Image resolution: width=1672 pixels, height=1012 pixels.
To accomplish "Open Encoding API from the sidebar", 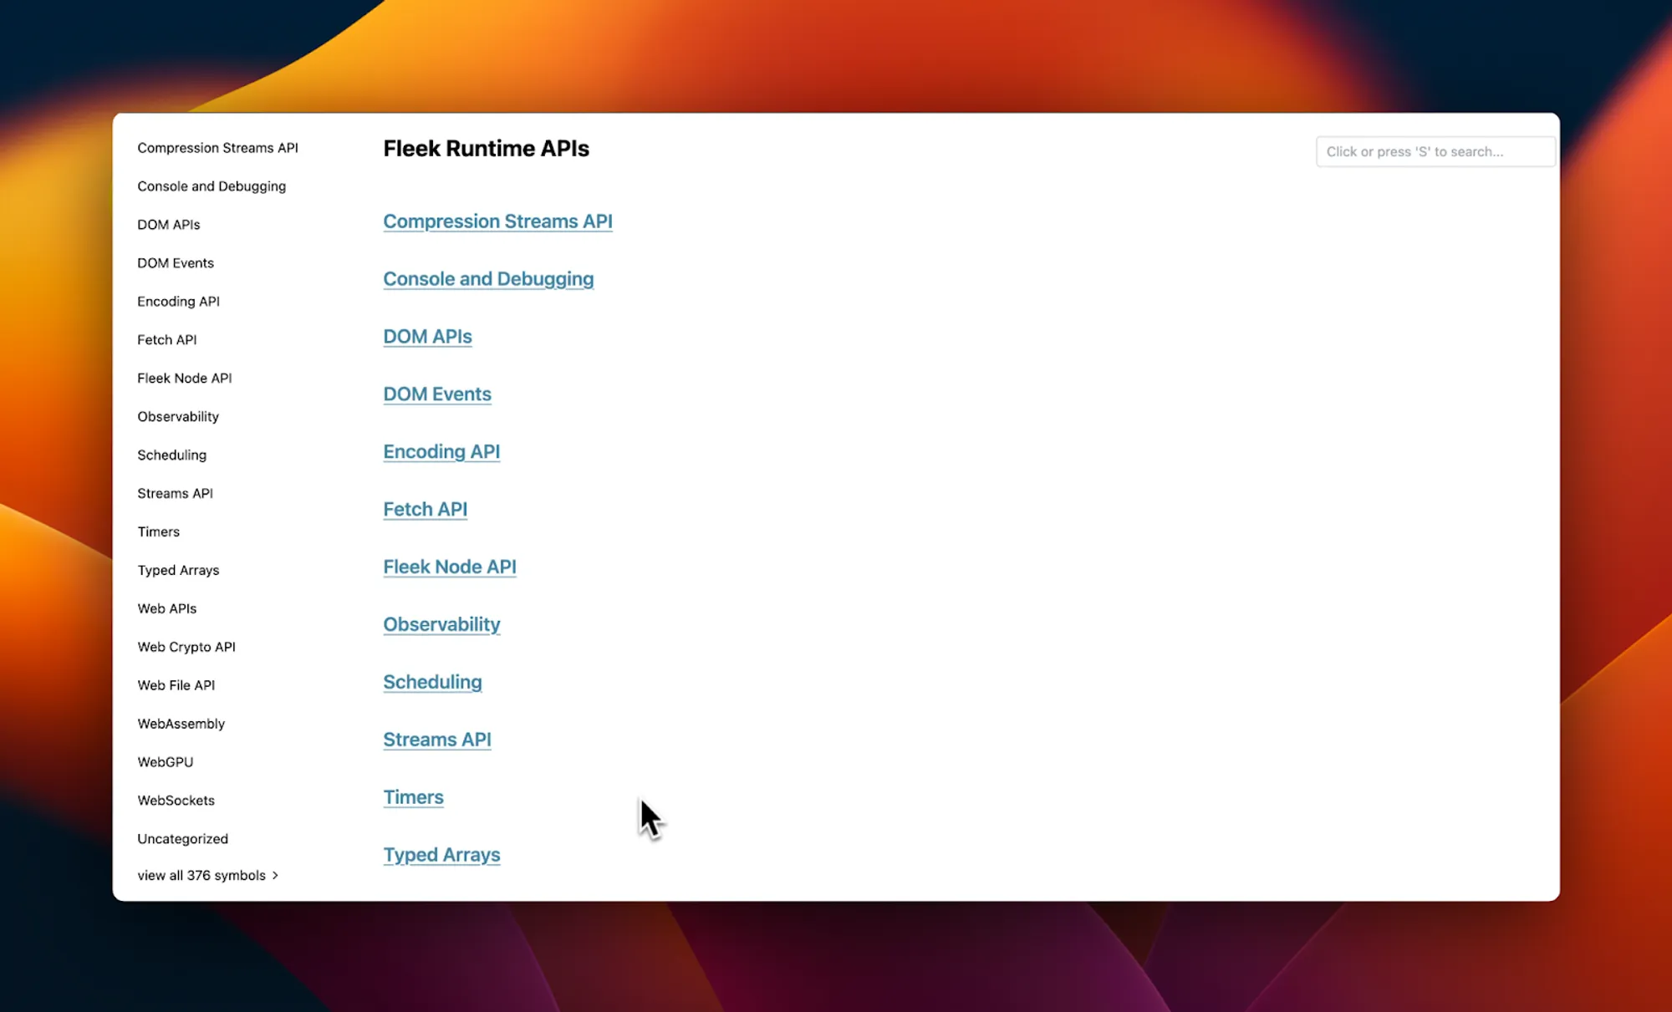I will 178,302.
